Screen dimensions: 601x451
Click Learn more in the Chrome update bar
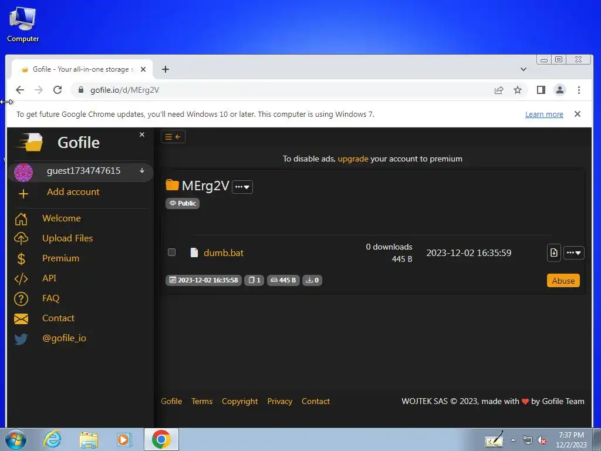544,115
